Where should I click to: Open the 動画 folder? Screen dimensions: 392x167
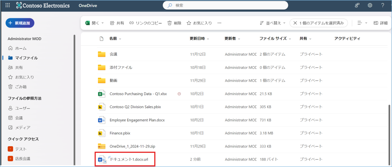point(113,80)
